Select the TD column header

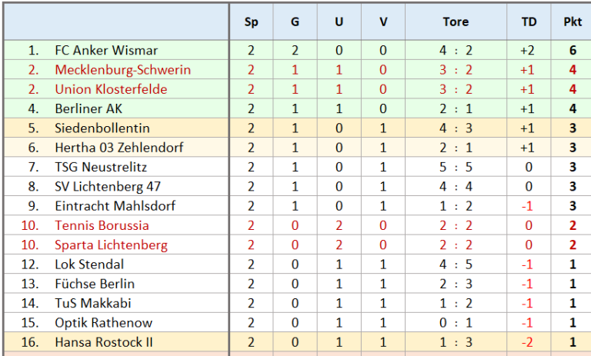[x=529, y=22]
